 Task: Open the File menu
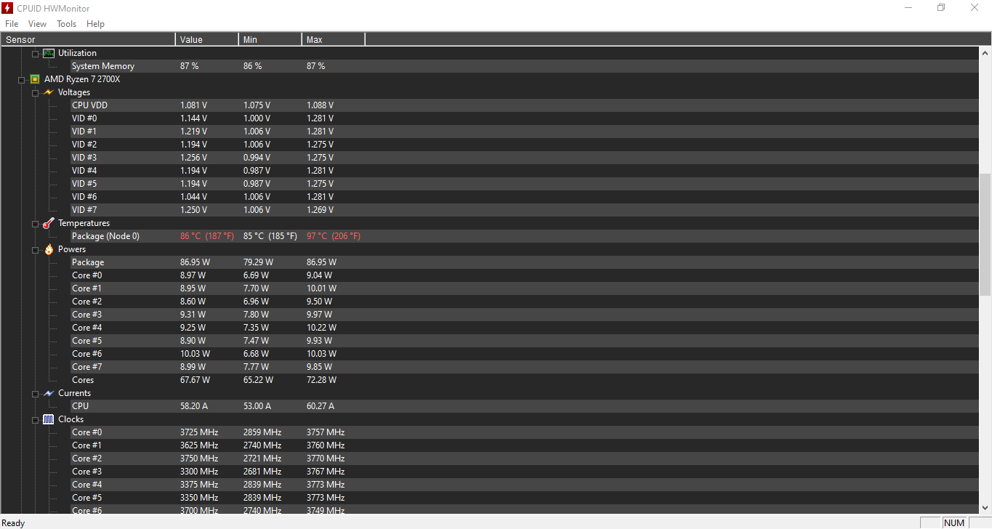(x=12, y=24)
